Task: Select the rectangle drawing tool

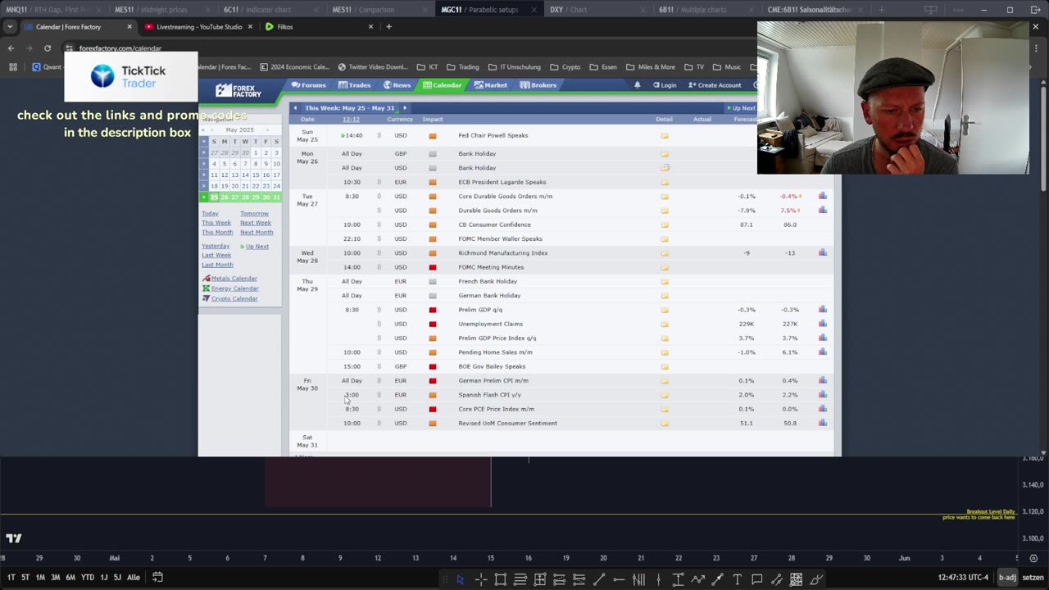Action: point(501,579)
